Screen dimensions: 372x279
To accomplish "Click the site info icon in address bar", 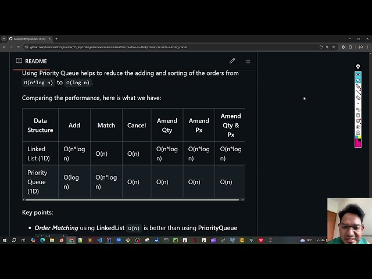I will tap(27, 47).
